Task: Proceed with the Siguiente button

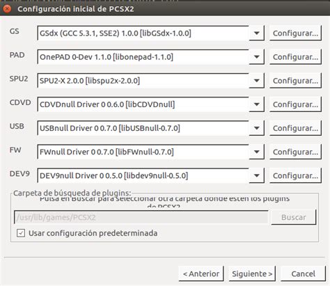Action: (252, 273)
